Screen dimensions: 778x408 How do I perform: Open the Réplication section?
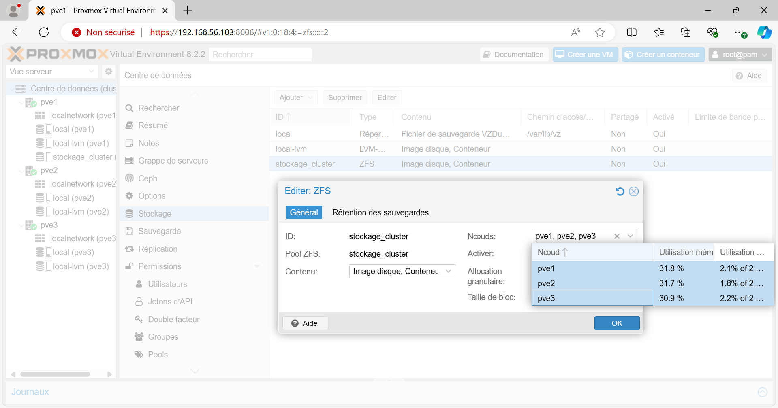click(194, 249)
